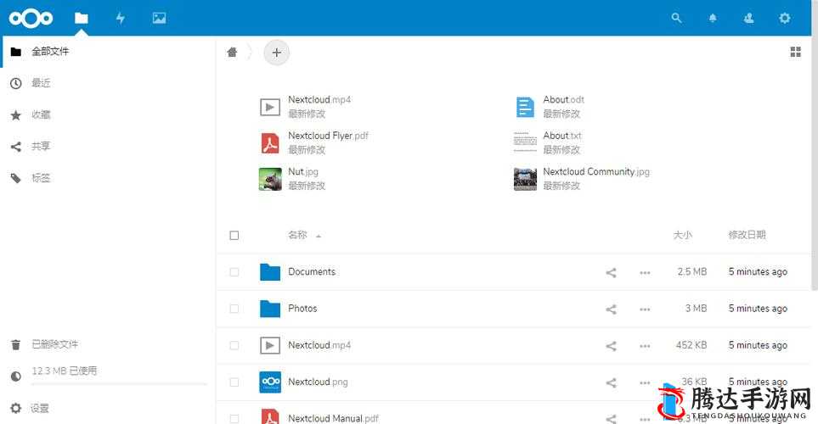Viewport: 818px width, 424px height.
Task: Go to the home breadcrumb icon
Action: tap(232, 52)
